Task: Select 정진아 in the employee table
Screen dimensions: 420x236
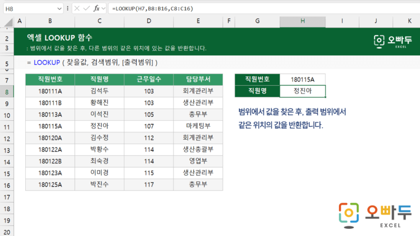Action: [100, 126]
